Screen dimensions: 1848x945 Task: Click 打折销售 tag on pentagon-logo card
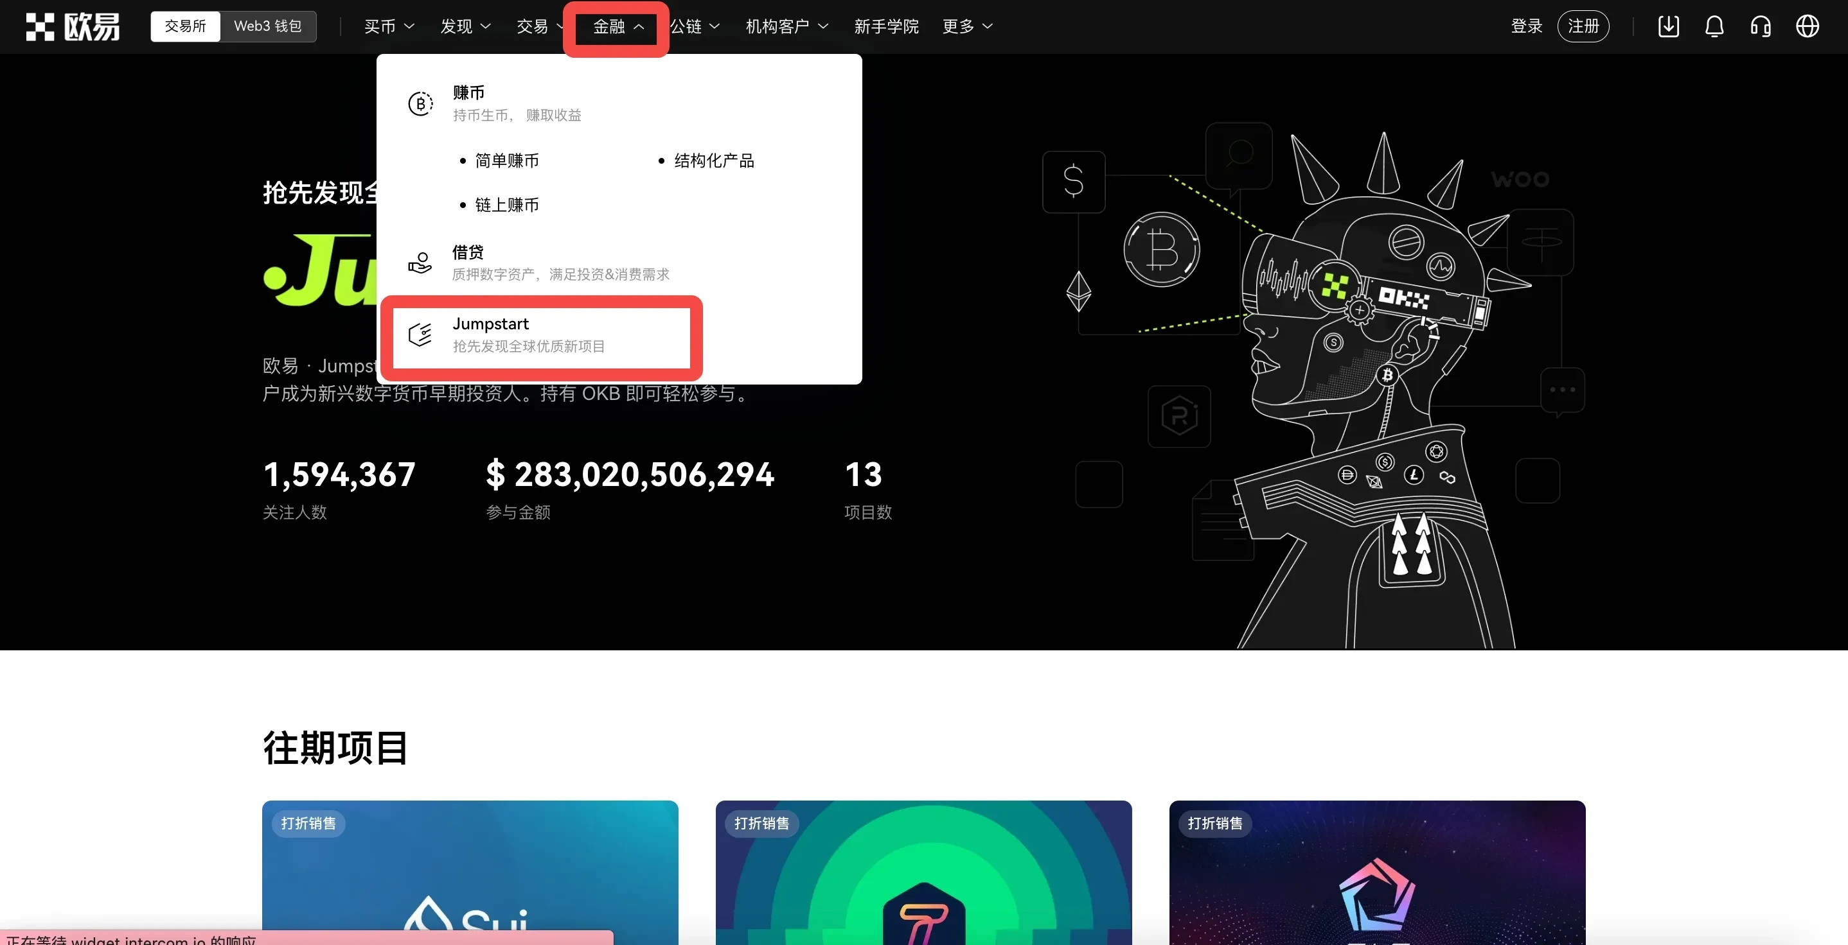coord(1214,823)
